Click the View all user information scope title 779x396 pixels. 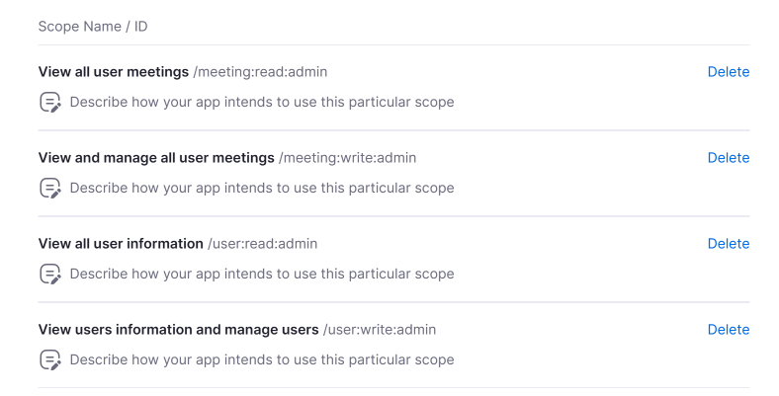pyautogui.click(x=120, y=244)
